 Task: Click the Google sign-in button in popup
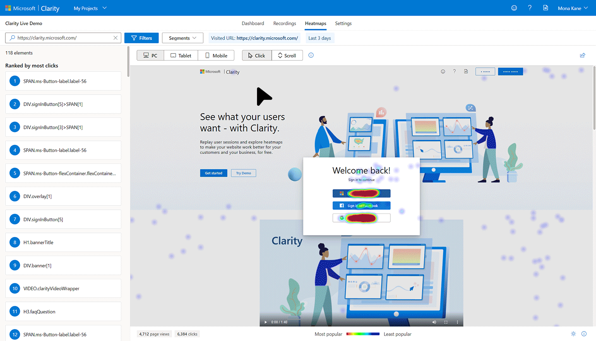[x=361, y=218]
